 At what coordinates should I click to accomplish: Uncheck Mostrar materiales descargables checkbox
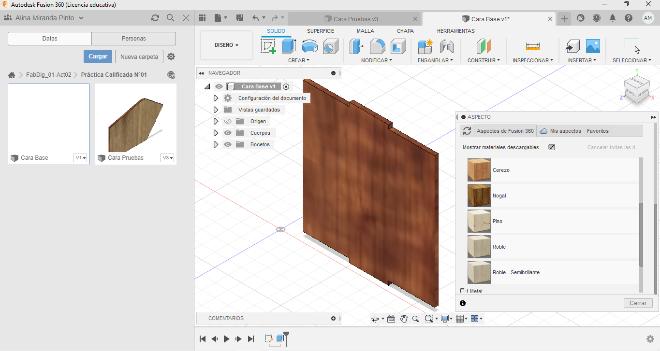coord(552,147)
